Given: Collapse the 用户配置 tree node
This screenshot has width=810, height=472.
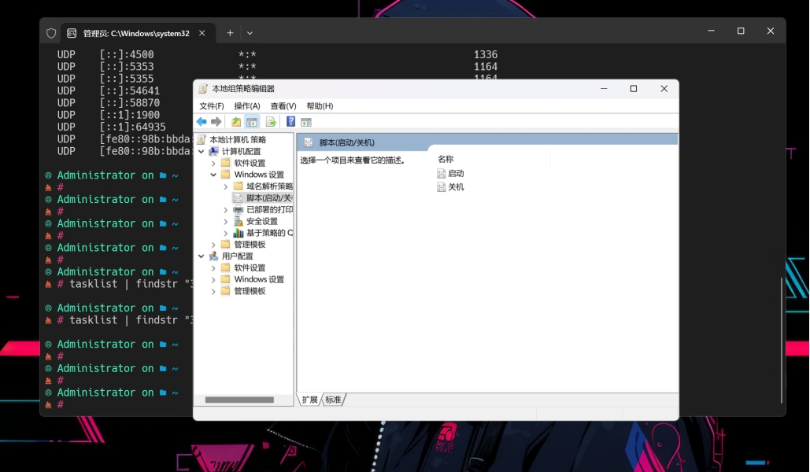Looking at the screenshot, I should (x=201, y=254).
